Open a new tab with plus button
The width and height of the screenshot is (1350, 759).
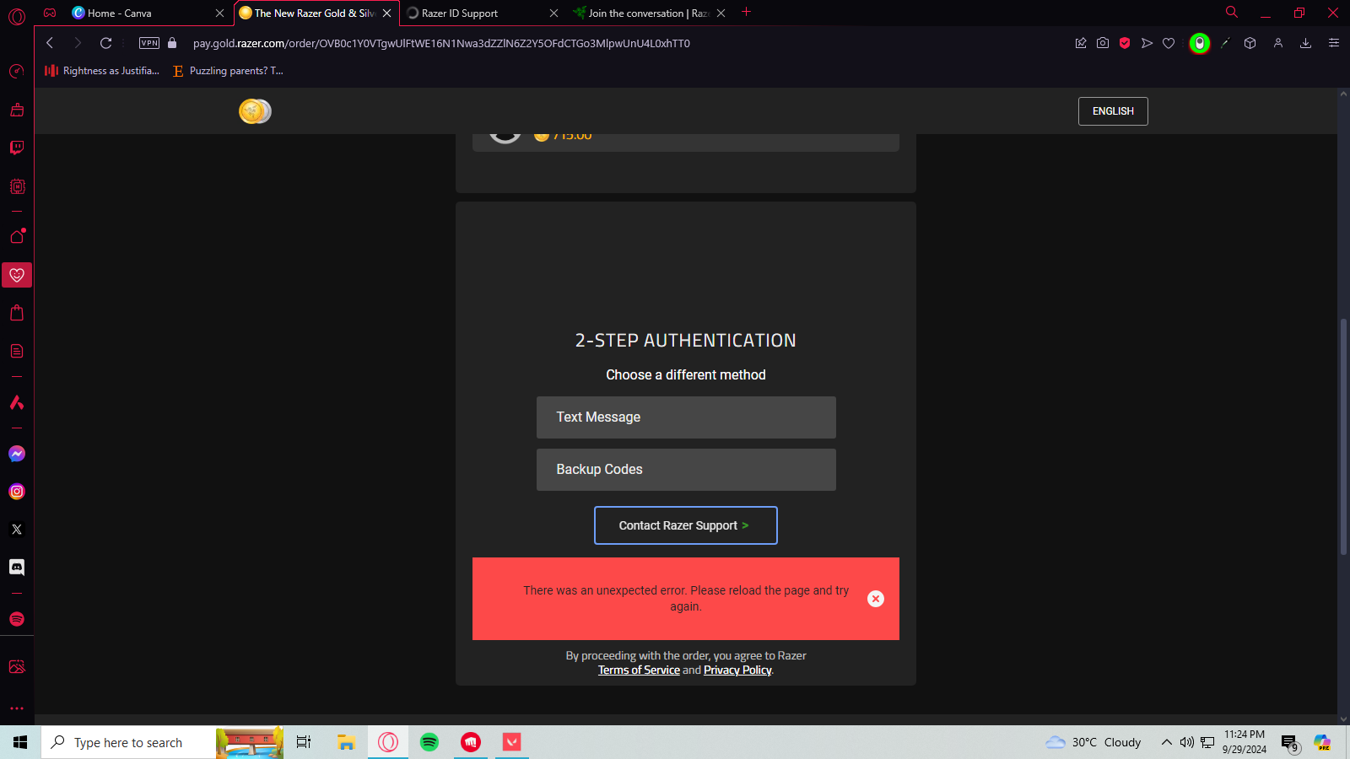click(746, 12)
